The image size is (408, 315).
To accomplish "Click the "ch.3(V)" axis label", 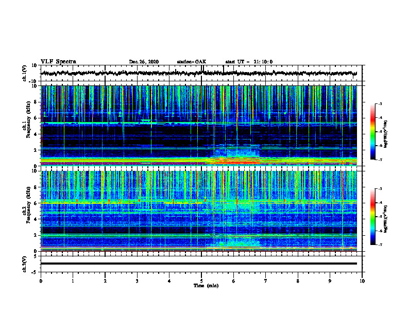I will click(25, 264).
